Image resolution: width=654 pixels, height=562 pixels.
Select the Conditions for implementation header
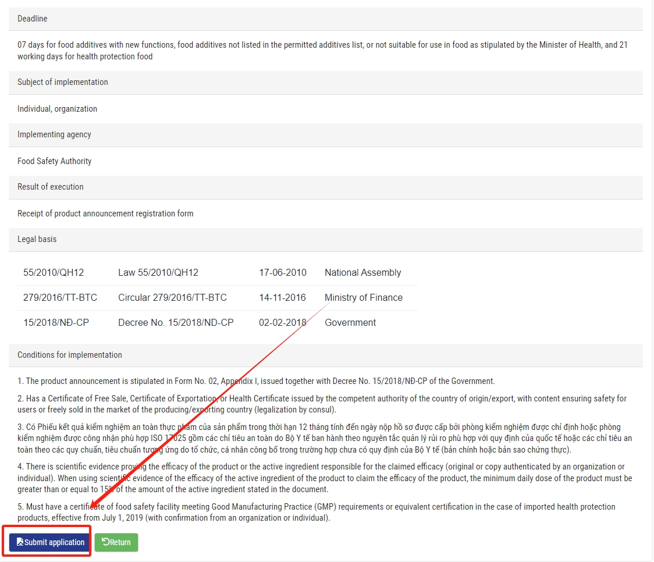point(325,355)
